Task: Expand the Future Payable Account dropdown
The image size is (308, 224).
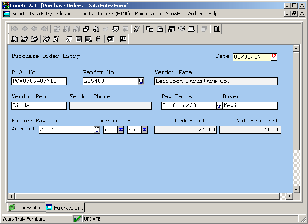Action: click(x=97, y=130)
